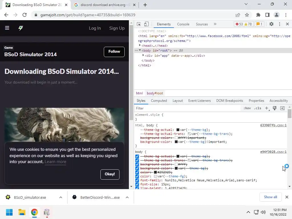Toggle the :hov element state button
The image size is (292, 219).
(247, 108)
